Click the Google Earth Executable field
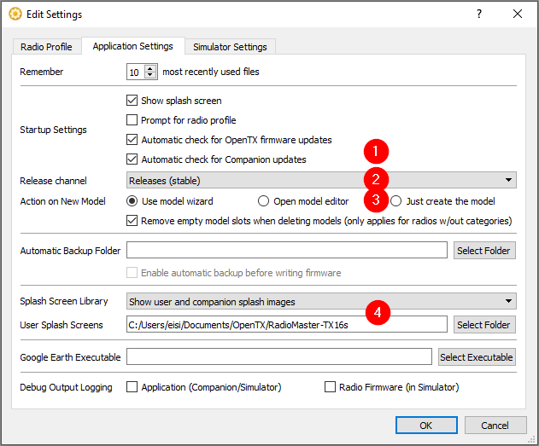The height and width of the screenshot is (446, 539). 279,356
